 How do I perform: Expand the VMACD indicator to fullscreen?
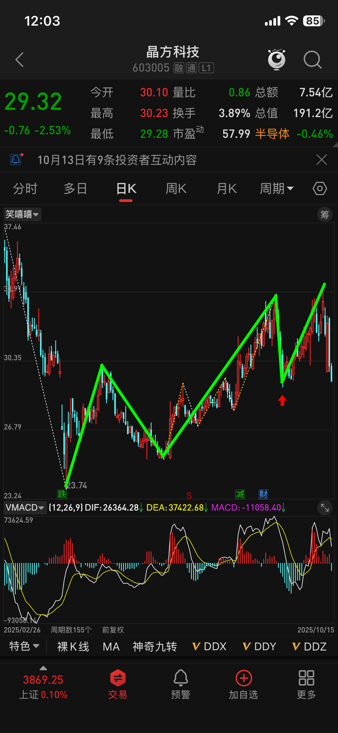click(x=325, y=508)
